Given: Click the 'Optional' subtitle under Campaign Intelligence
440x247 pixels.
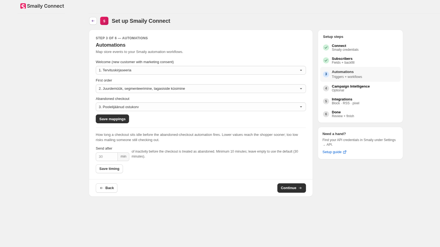Looking at the screenshot, I should pos(338,90).
